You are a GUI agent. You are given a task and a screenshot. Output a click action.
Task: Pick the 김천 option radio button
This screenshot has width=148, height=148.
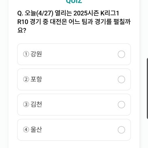tap(121, 105)
